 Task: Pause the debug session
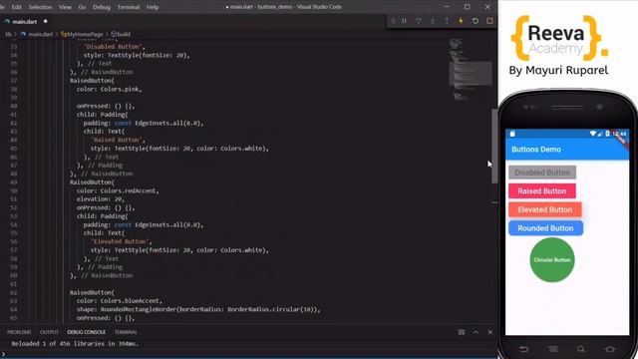click(404, 21)
